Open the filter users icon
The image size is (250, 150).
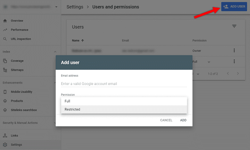[x=234, y=26]
